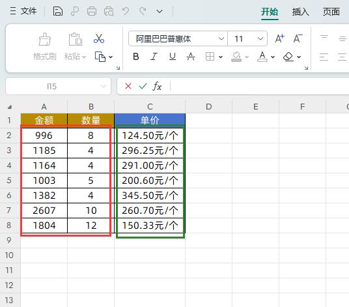This screenshot has height=307, width=349.
Task: Open the font size 11 dropdown
Action: [260, 38]
